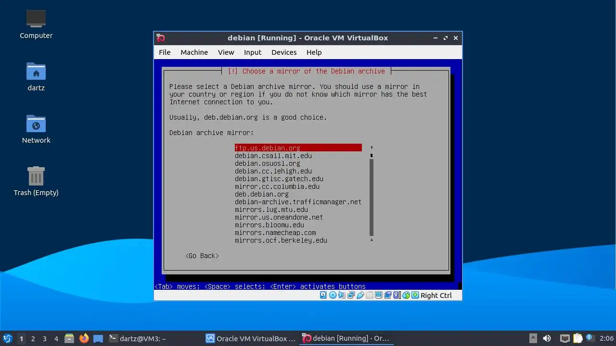Click the wired network tray icon

click(565, 338)
